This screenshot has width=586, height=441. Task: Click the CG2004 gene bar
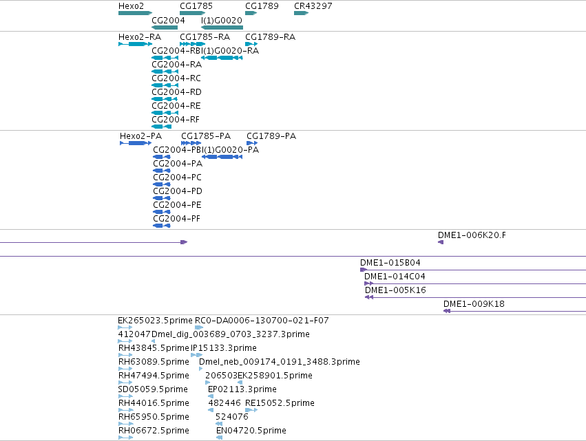click(x=165, y=28)
